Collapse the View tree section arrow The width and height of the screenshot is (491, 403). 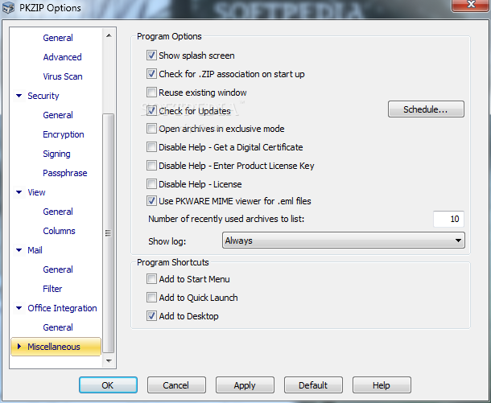click(19, 192)
